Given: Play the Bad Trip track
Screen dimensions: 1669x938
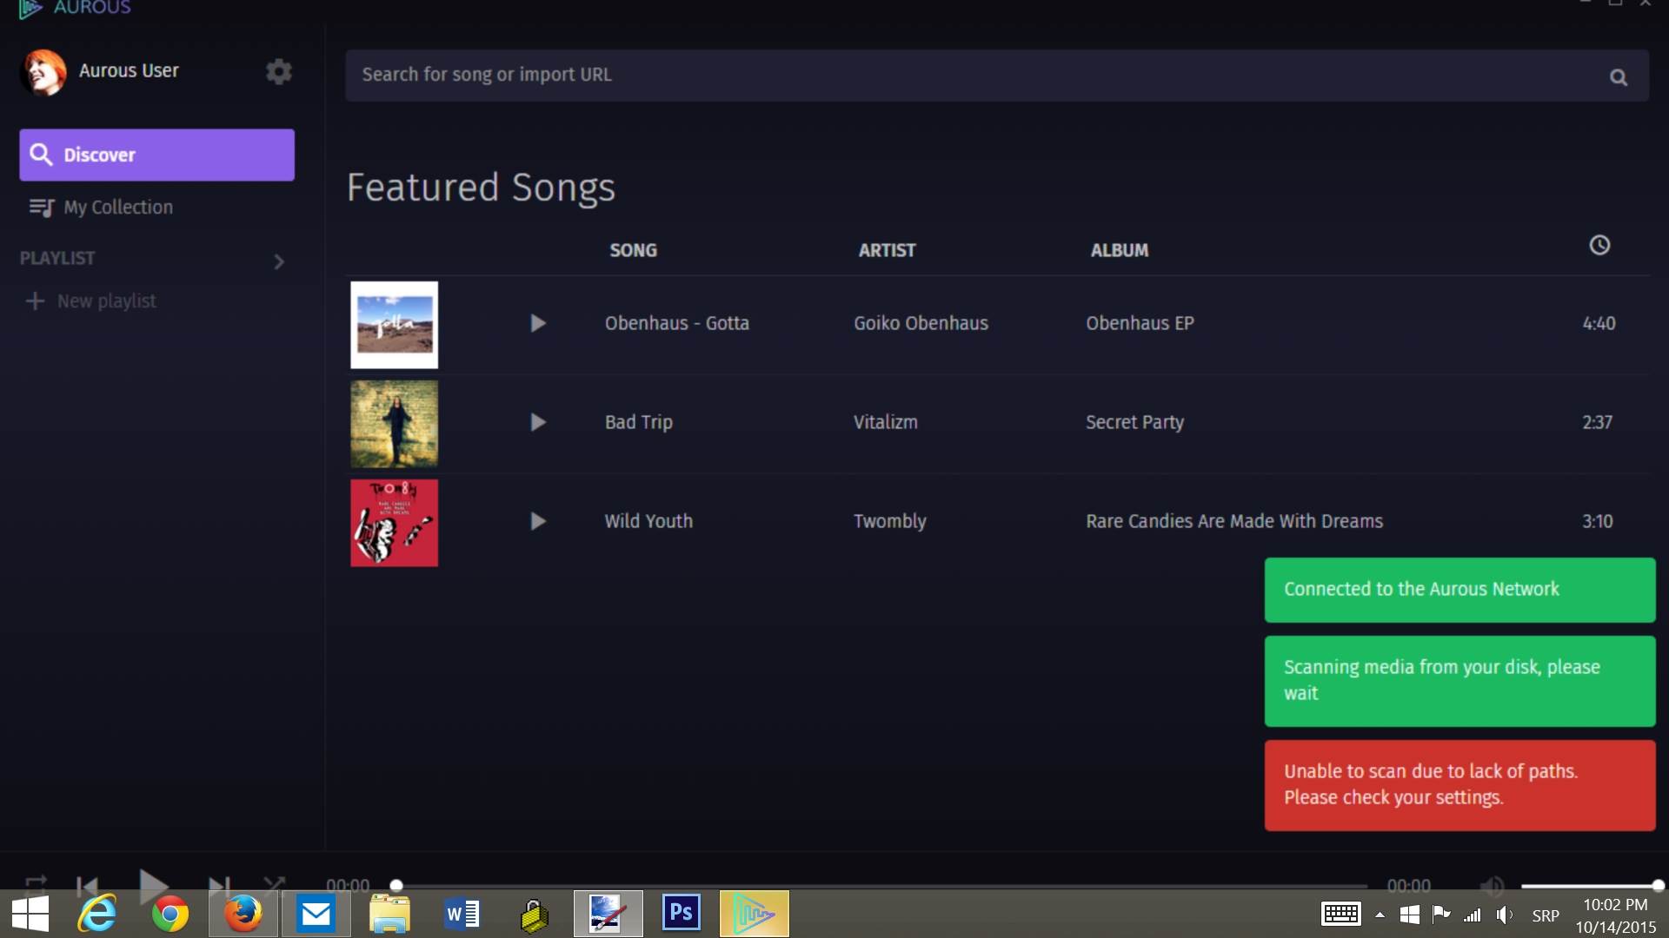Looking at the screenshot, I should [538, 423].
